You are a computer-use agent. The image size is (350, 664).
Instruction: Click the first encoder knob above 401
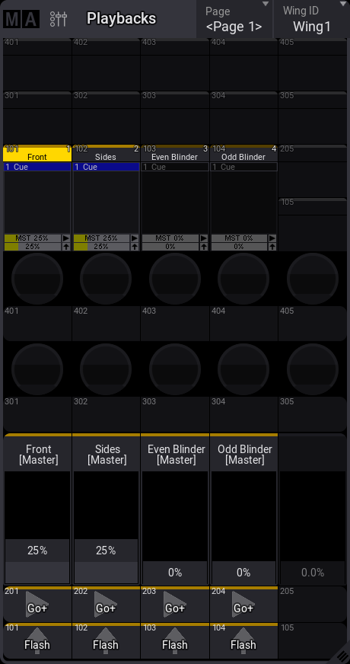coord(37,279)
